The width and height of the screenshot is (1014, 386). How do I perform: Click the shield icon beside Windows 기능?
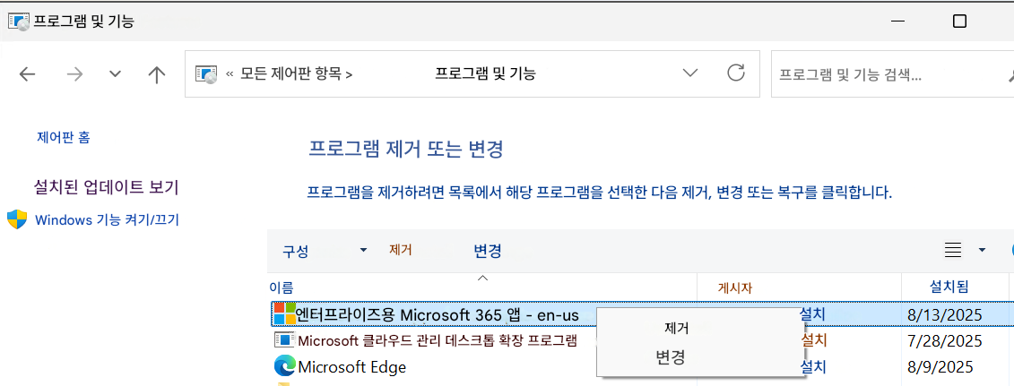(x=17, y=219)
